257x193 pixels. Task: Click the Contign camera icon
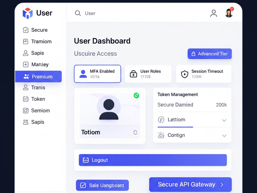[161, 135]
